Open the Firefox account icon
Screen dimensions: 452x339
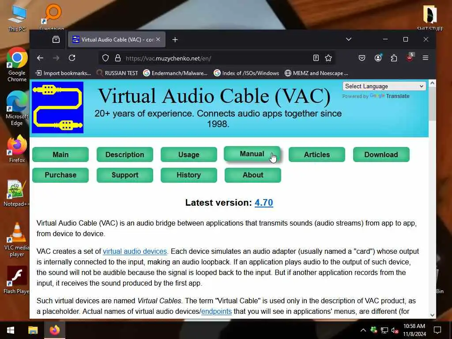tap(378, 58)
